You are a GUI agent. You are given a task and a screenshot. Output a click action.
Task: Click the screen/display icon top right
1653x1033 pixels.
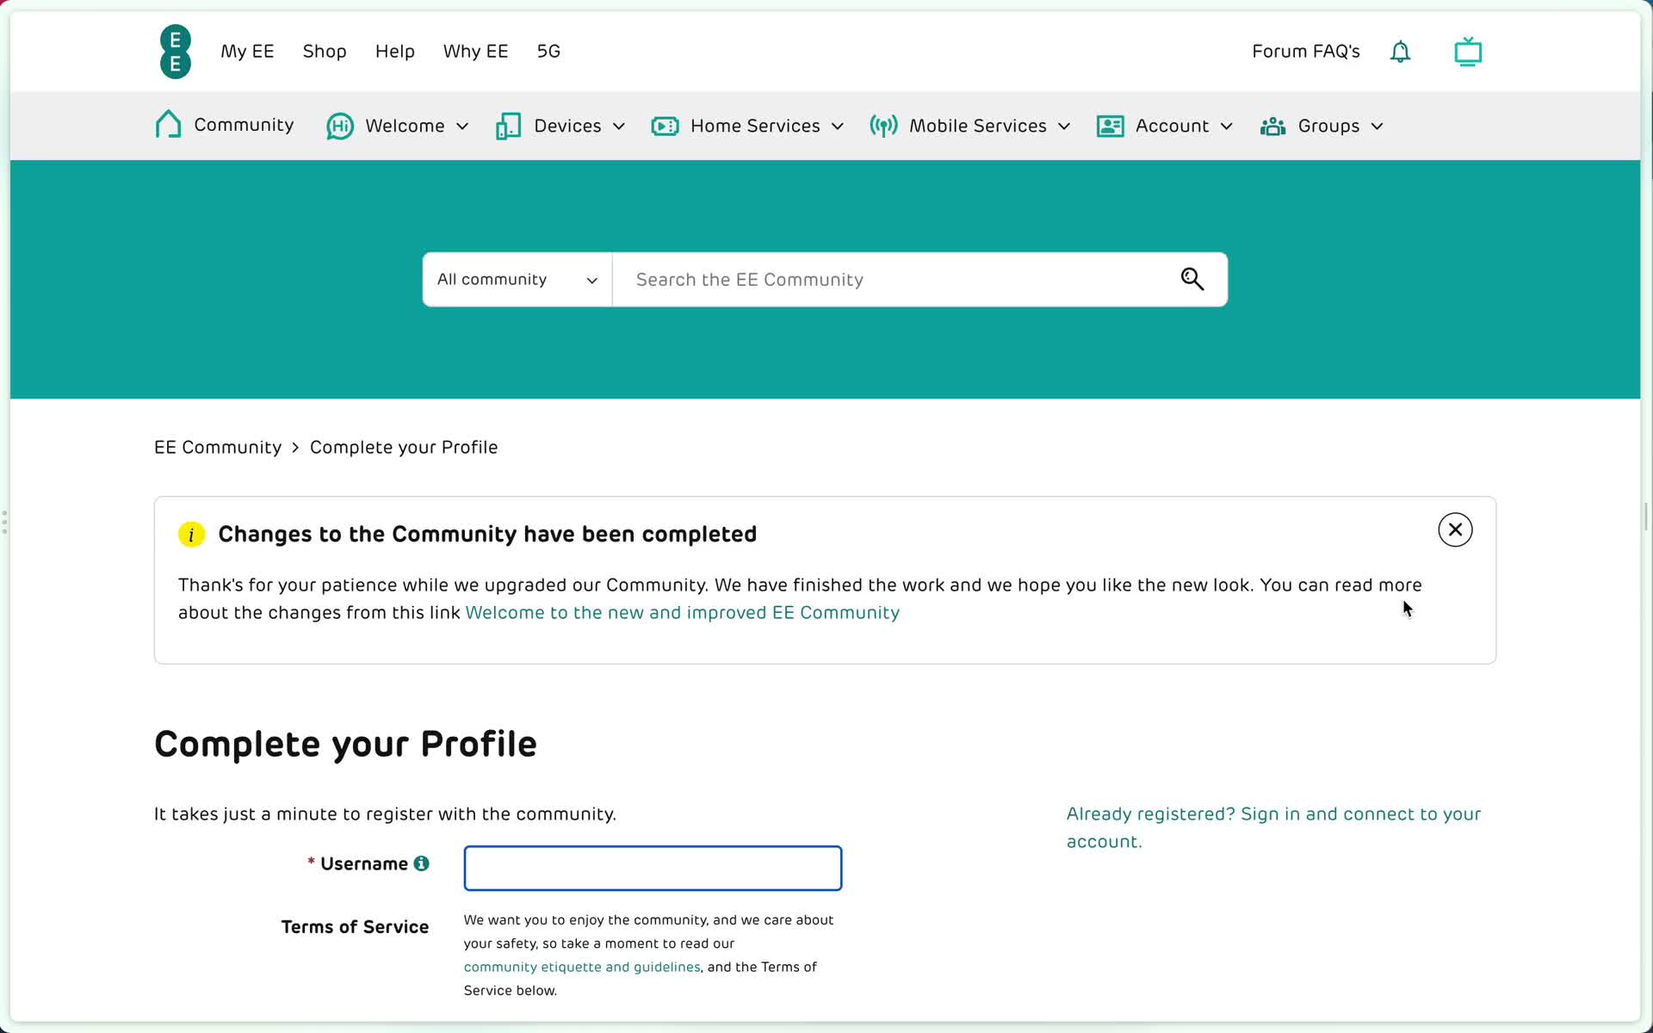pos(1469,51)
